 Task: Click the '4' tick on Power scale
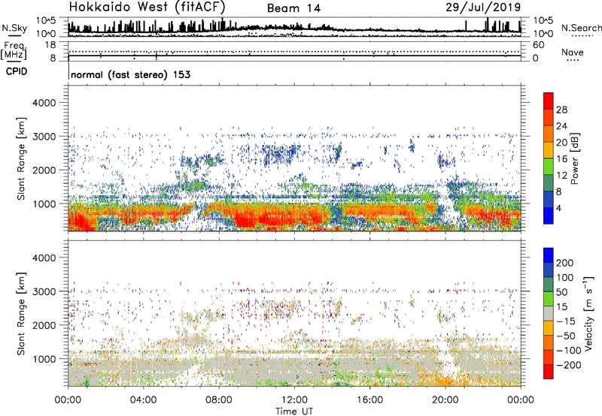(x=558, y=208)
